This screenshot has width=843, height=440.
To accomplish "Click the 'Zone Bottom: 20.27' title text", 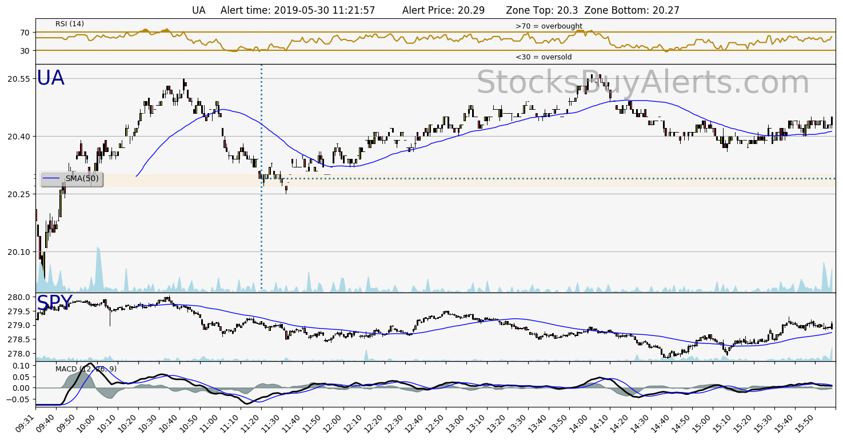I will point(632,10).
